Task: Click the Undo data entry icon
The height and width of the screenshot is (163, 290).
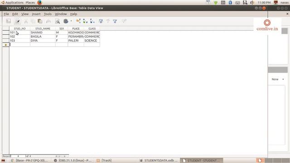Action: [48, 21]
